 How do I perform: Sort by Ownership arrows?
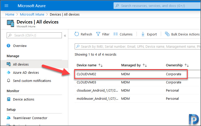[187, 65]
